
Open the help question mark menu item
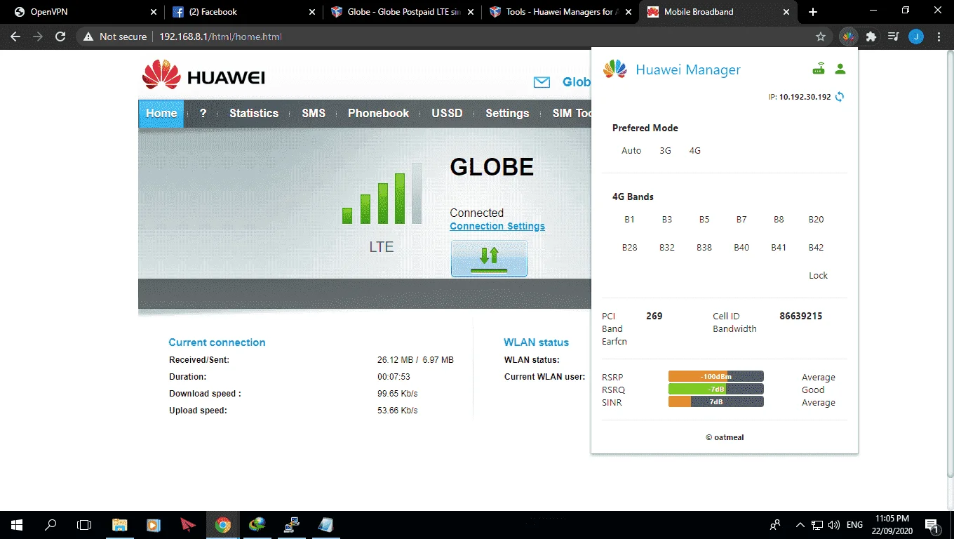pyautogui.click(x=203, y=114)
